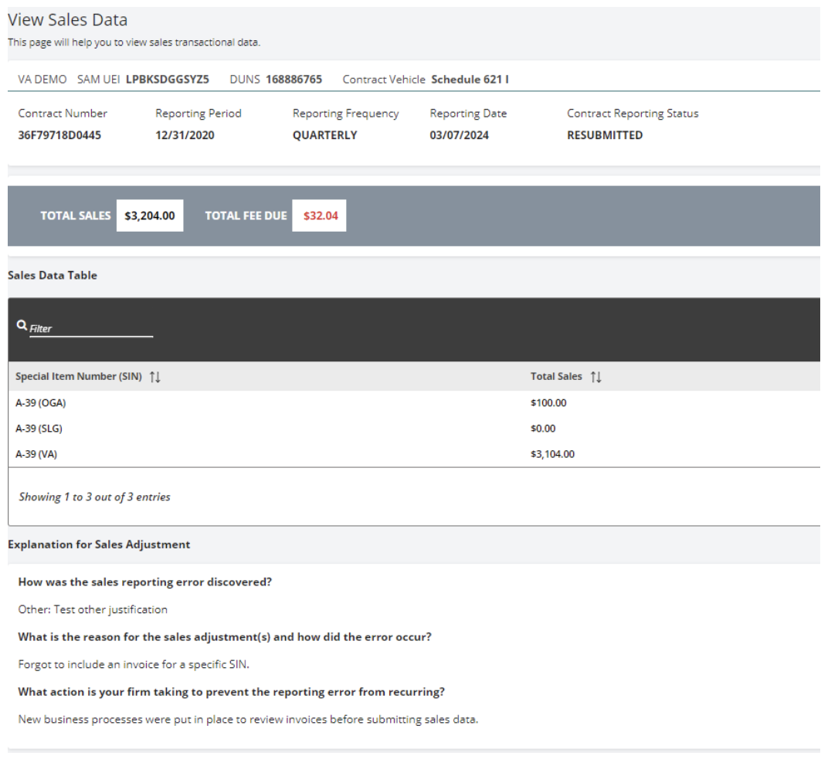Click the $3,204.00 total sales value
This screenshot has width=821, height=763.
click(x=150, y=215)
